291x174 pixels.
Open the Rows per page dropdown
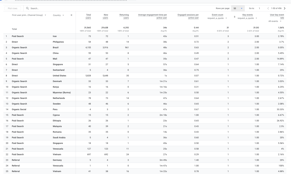point(238,9)
